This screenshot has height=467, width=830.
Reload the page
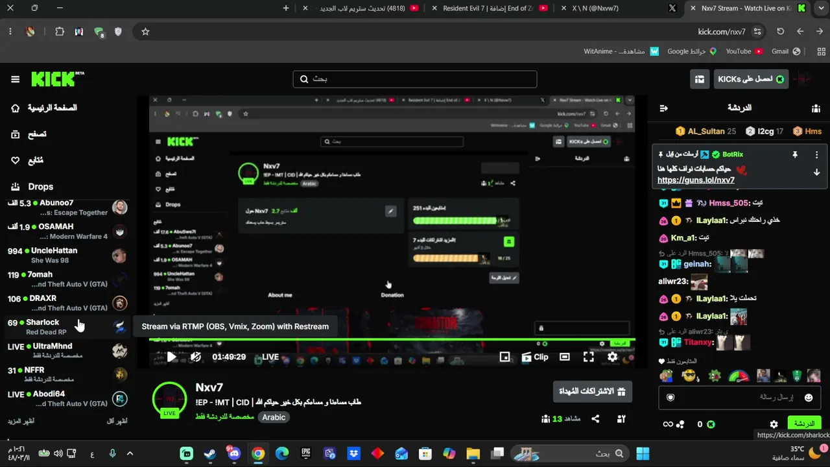780,31
